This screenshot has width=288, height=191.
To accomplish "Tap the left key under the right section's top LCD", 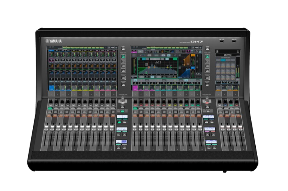I will (x=206, y=122).
